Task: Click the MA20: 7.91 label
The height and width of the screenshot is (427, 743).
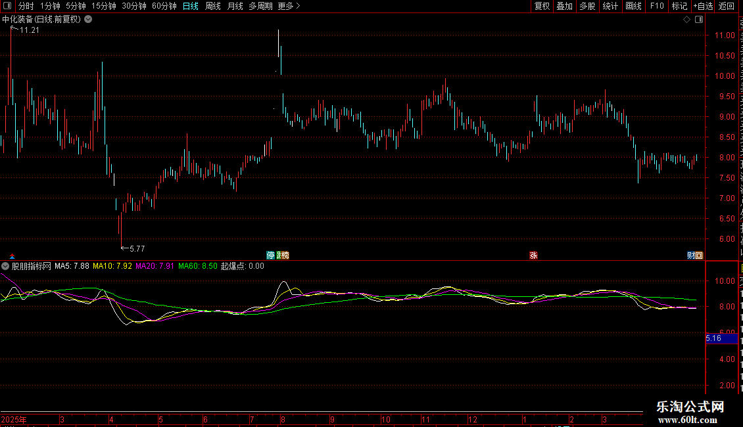Action: [155, 266]
